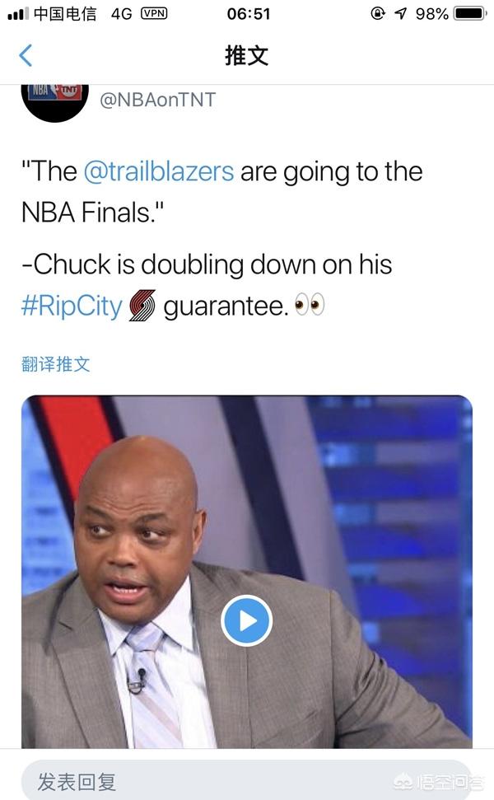494x800 pixels.
Task: Open the @trailblazers mention link
Action: click(x=159, y=171)
